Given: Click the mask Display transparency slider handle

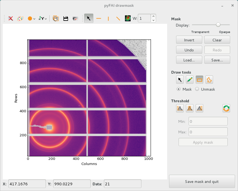Looking at the screenshot, I should [x=218, y=25].
